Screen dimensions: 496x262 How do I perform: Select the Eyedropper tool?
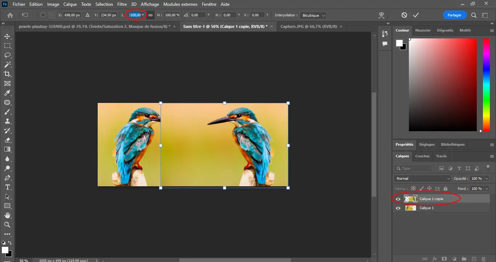[x=7, y=93]
